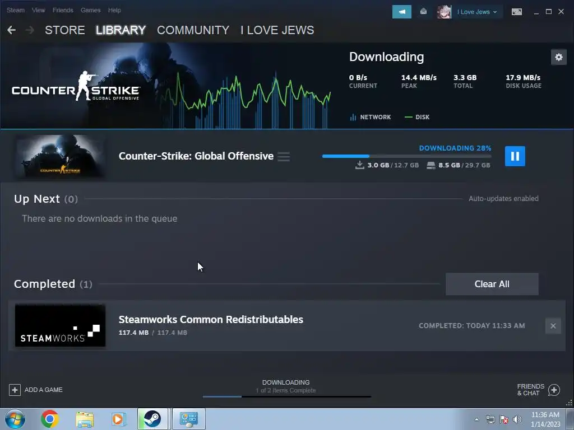Image resolution: width=574 pixels, height=430 pixels.
Task: Click the DOWNLOADING 28% status text
Action: (455, 148)
